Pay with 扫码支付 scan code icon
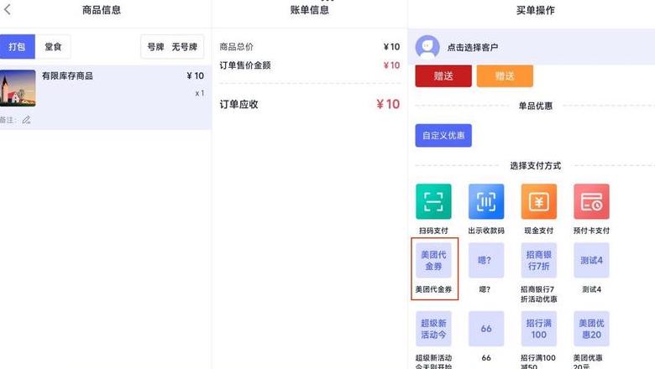 pos(433,201)
